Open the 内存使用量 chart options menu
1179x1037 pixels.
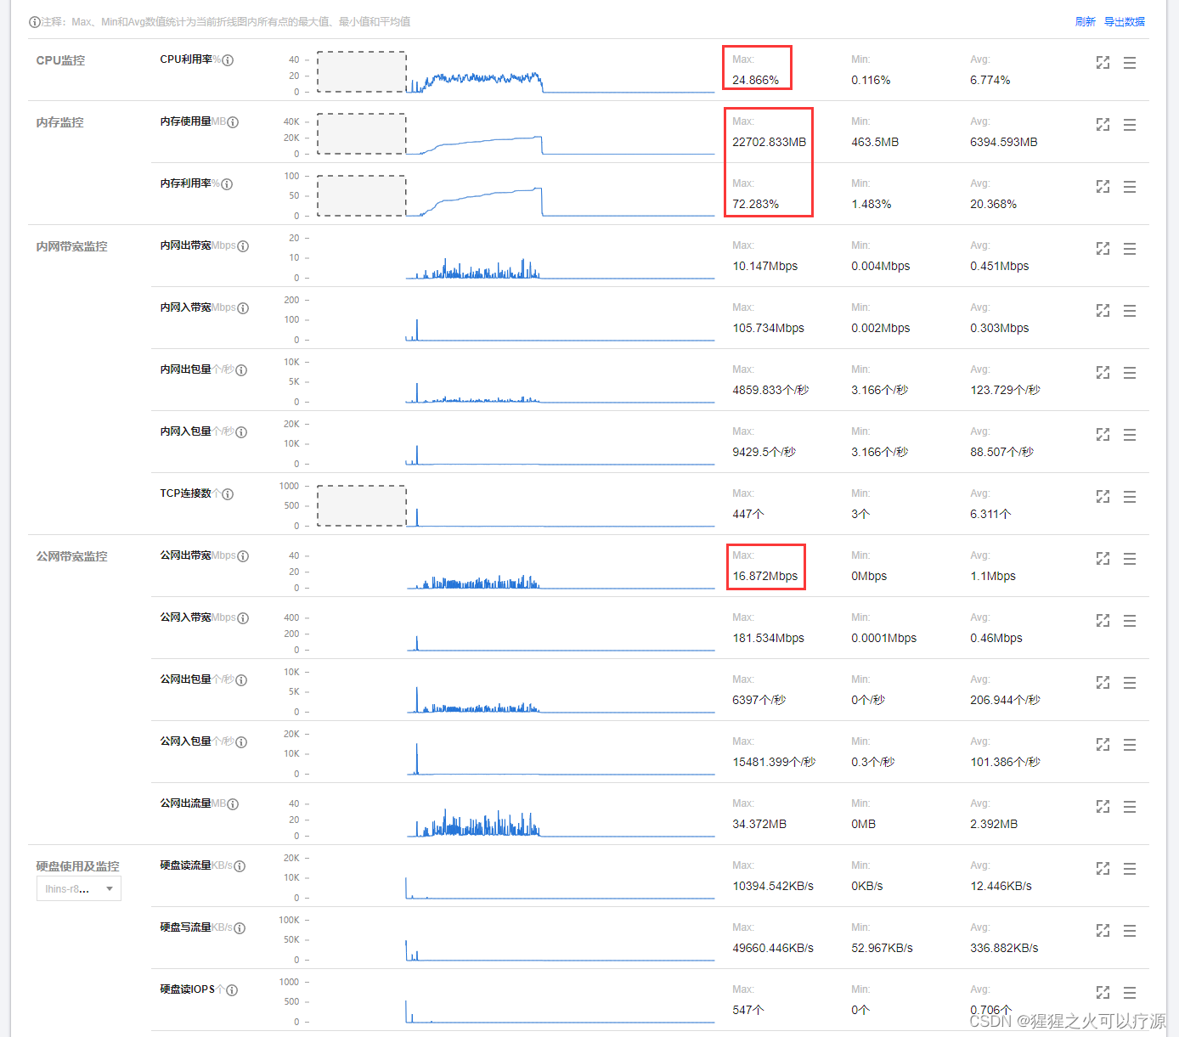point(1130,125)
